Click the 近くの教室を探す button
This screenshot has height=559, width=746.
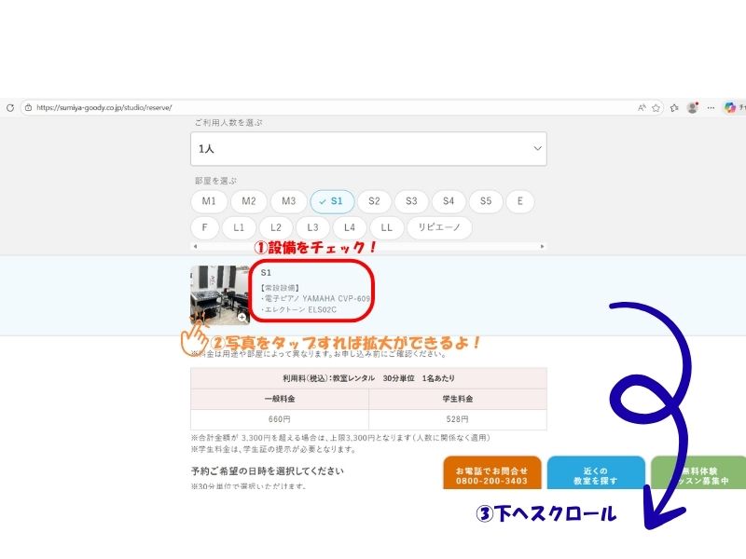tap(595, 475)
